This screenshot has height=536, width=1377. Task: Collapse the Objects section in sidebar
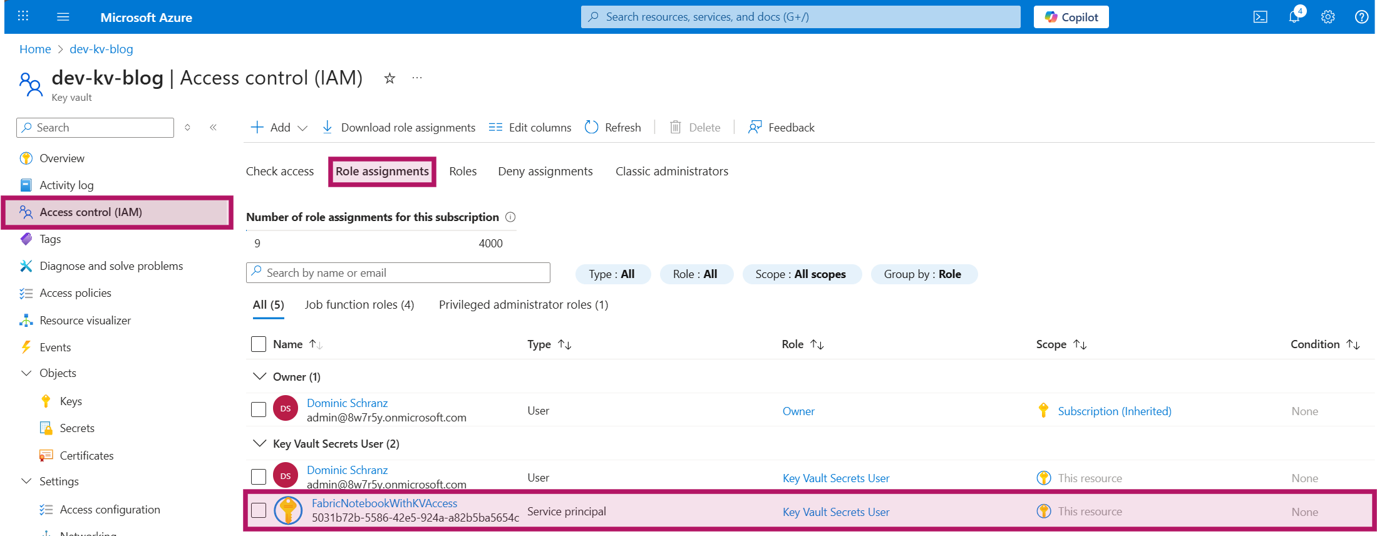(x=26, y=373)
